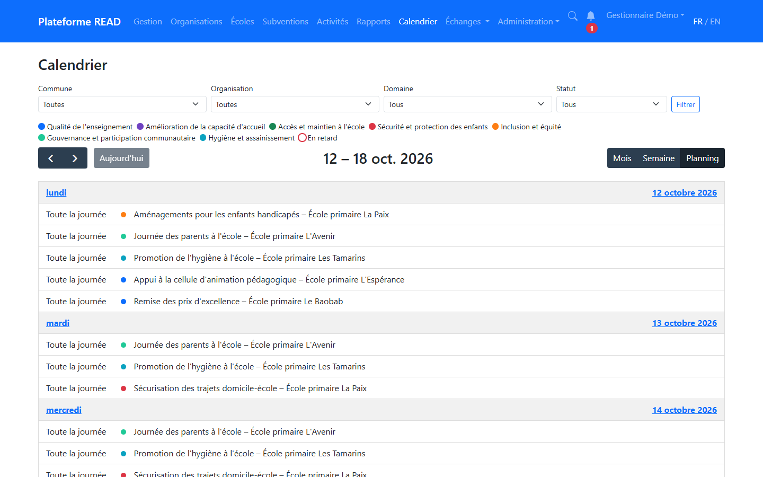Open the 13 octobre 2026 link
The width and height of the screenshot is (763, 477).
coord(685,323)
